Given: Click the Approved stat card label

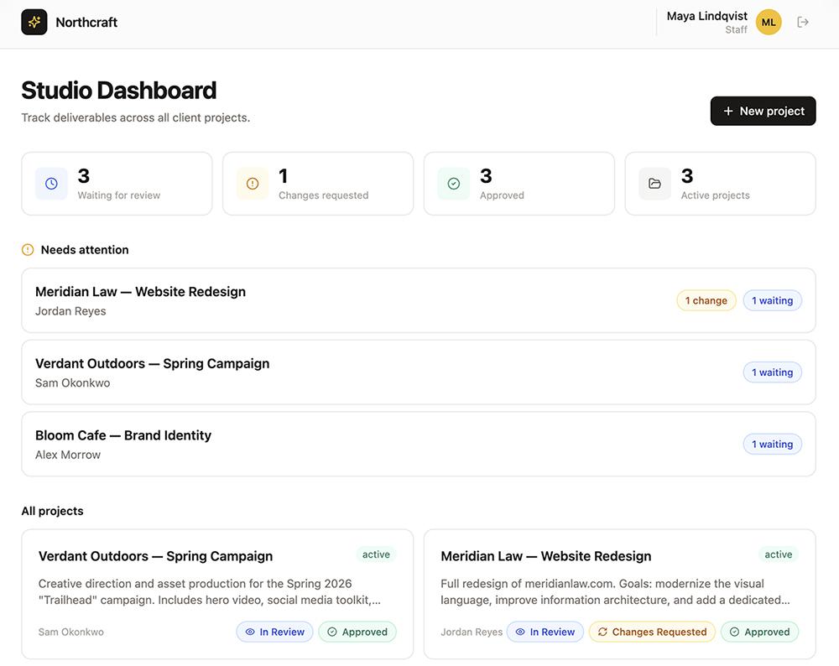Looking at the screenshot, I should coord(502,195).
